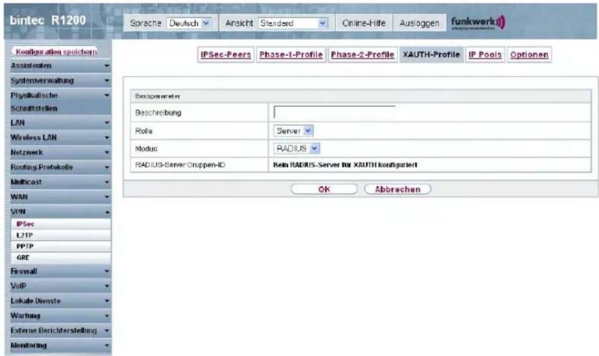599x356 pixels.
Task: Click the bintec R1200 header logo
Action: tap(48, 20)
